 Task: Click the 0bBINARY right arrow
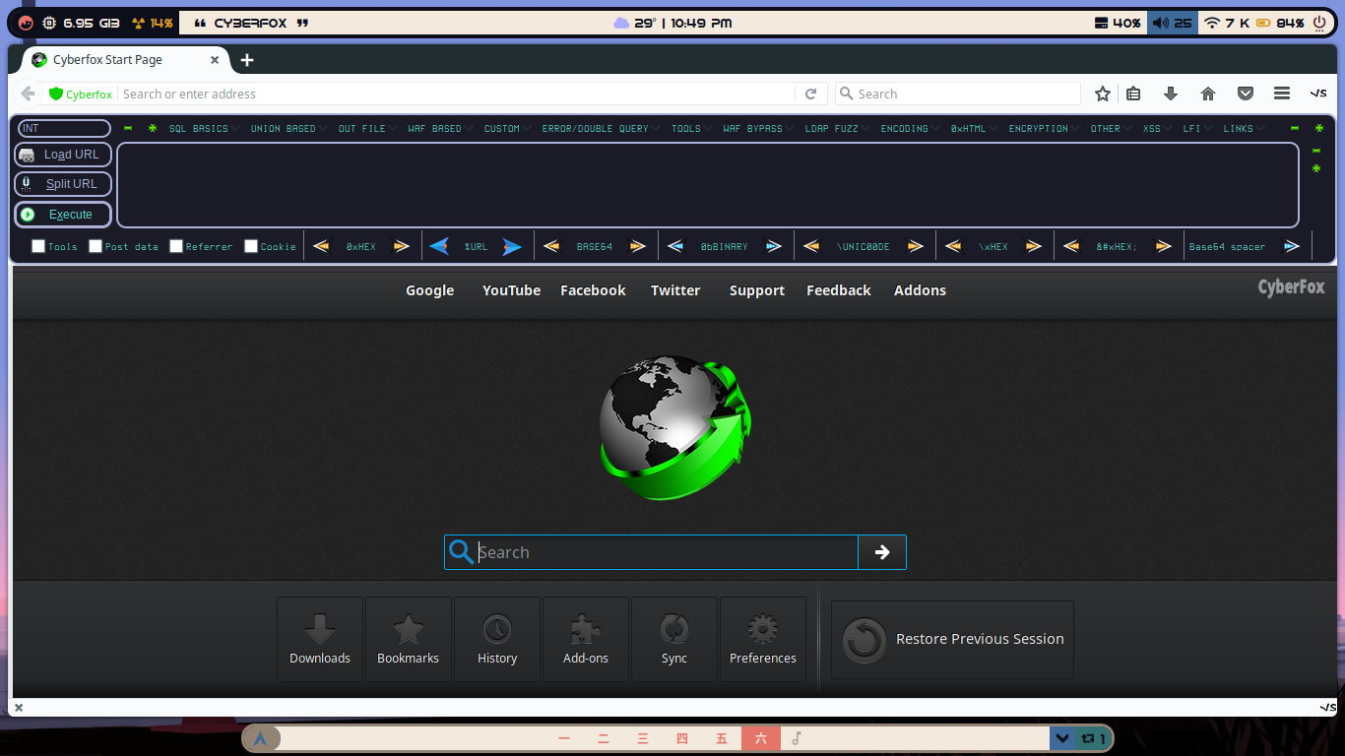pos(774,246)
